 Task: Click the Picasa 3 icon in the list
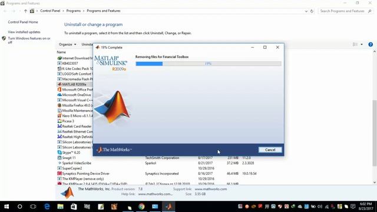pos(59,121)
